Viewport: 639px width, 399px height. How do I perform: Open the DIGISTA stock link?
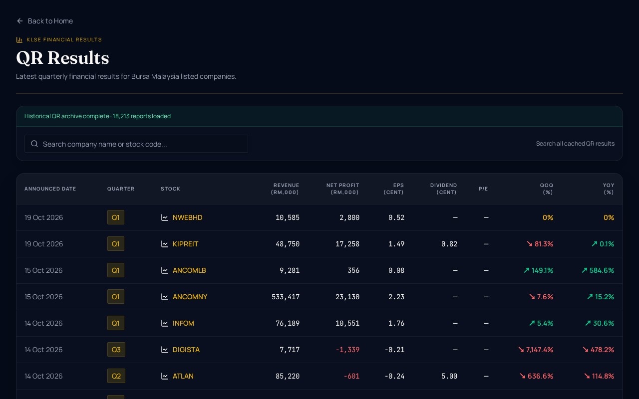coord(186,350)
